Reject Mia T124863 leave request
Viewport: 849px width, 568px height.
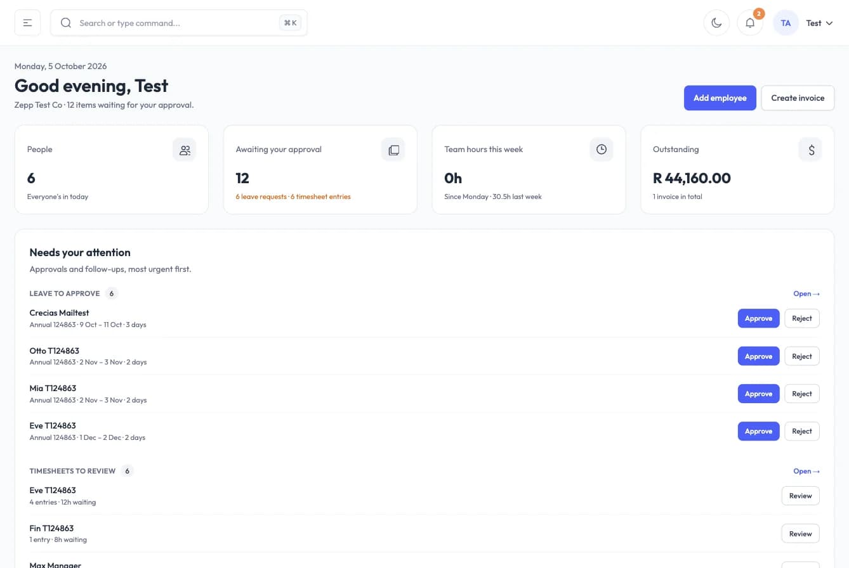[x=802, y=394]
